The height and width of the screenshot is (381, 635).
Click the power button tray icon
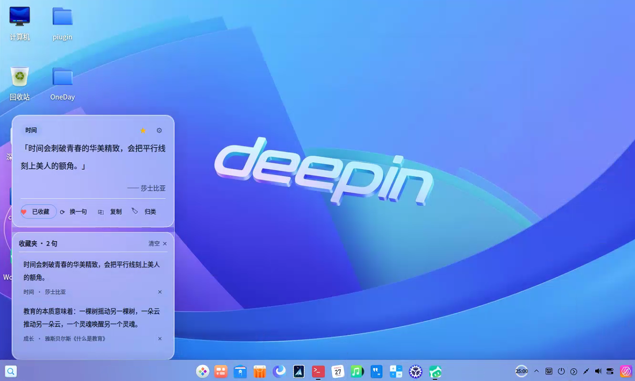[x=561, y=371]
